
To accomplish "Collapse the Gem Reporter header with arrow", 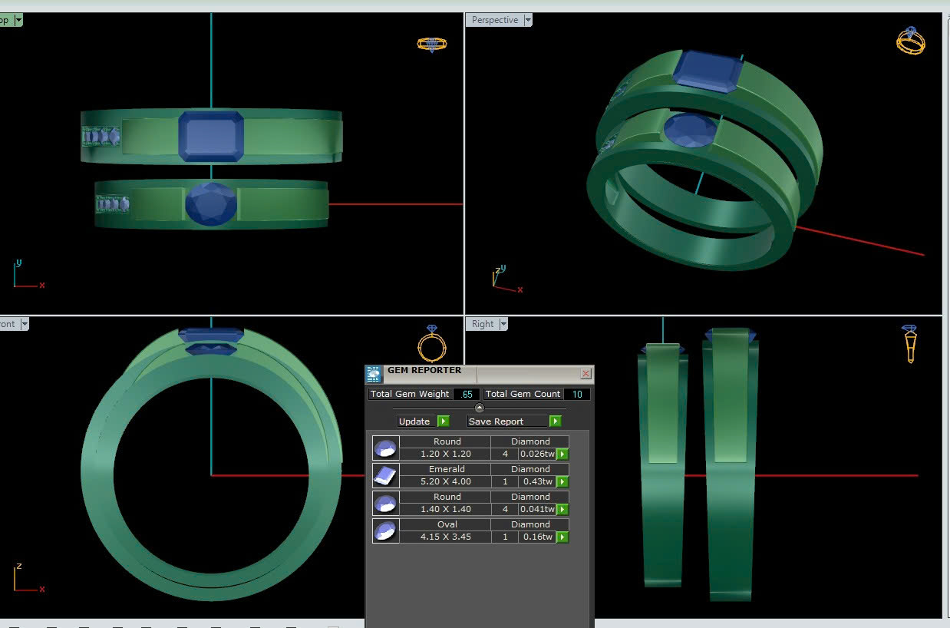I will (480, 408).
